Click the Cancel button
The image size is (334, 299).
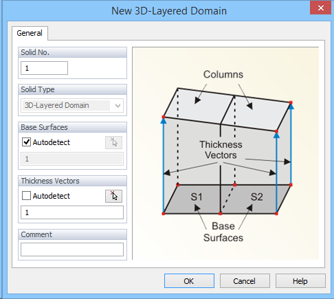[245, 281]
